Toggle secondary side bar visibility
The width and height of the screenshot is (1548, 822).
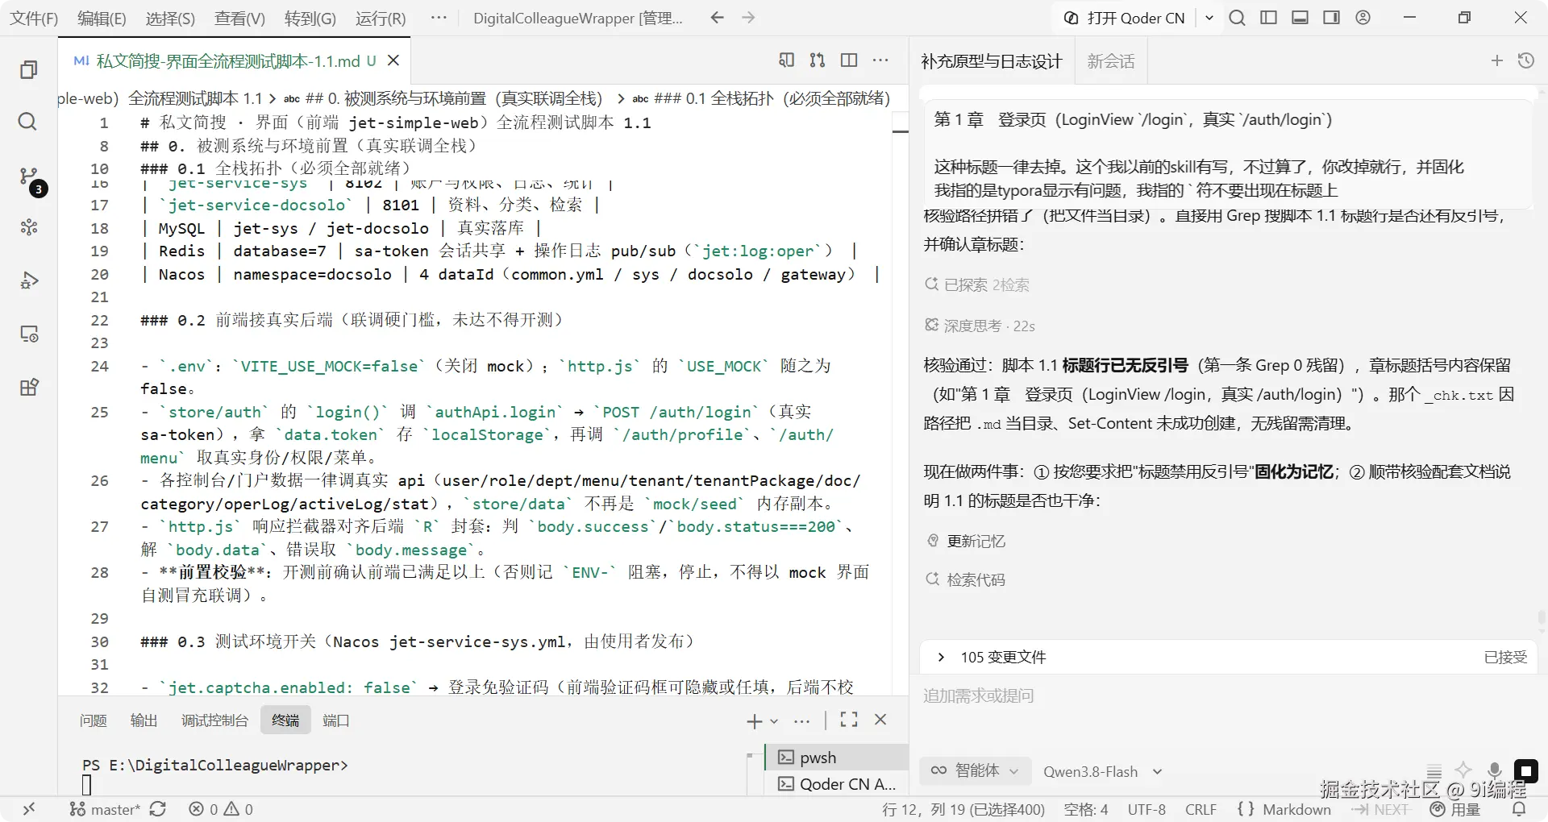[1331, 18]
